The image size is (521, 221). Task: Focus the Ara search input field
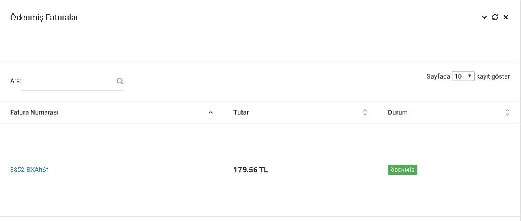(69, 81)
